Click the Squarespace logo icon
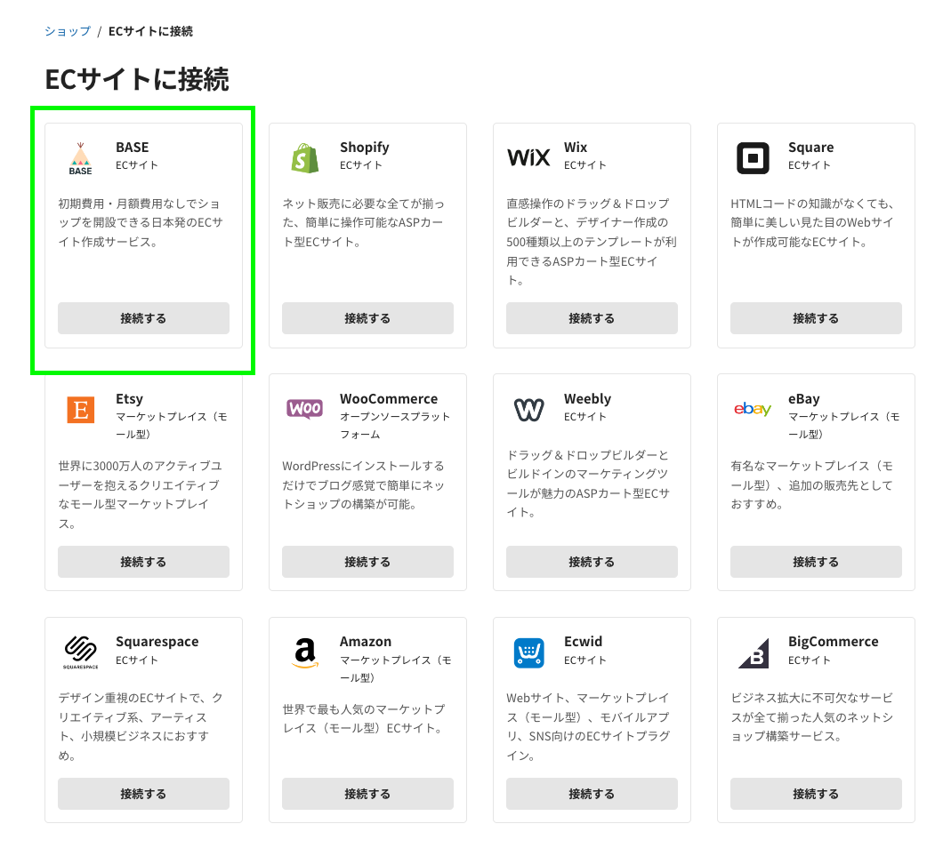943x848 pixels. click(81, 652)
